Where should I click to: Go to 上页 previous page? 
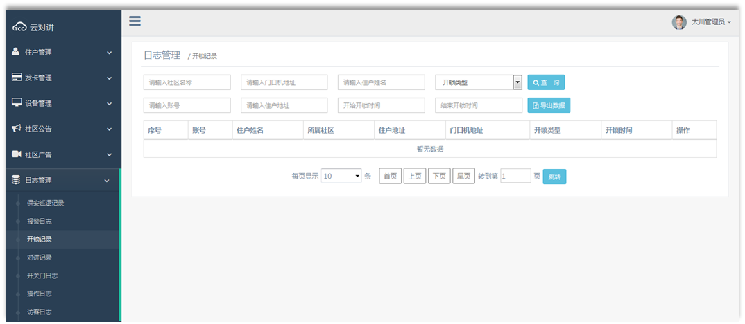(415, 176)
